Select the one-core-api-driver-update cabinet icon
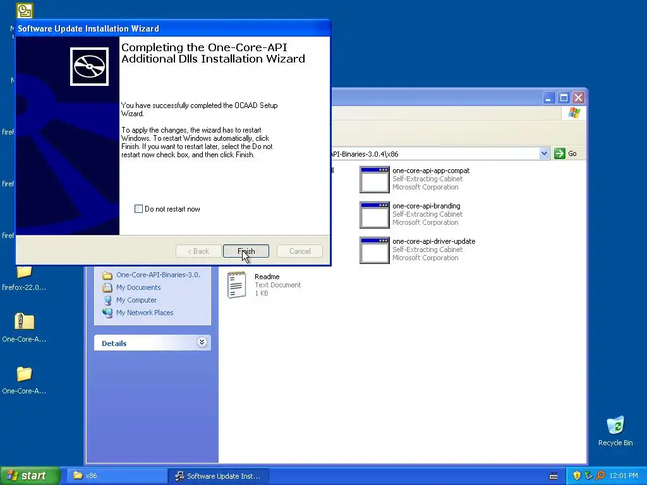647x485 pixels. tap(374, 250)
